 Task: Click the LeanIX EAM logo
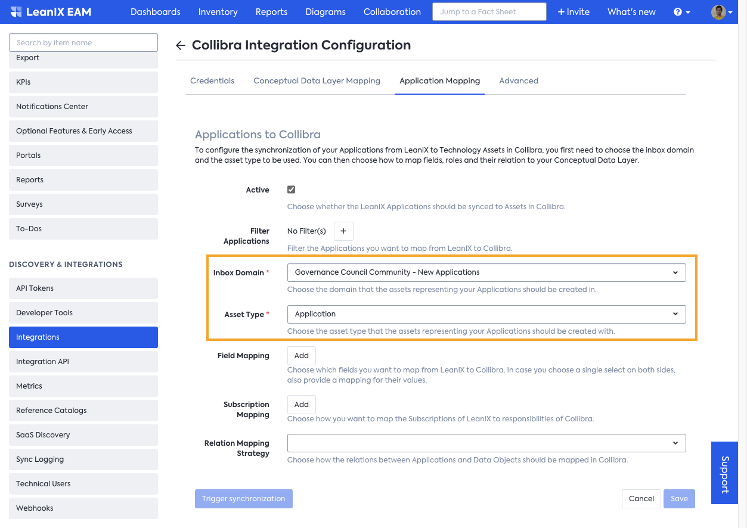point(51,12)
